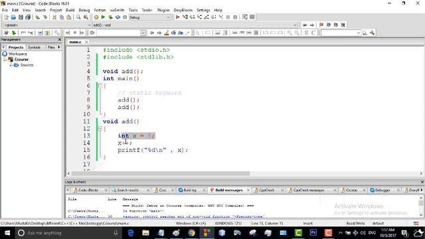Open the Build menu
Viewport: 425px width, 239px height.
70,10
